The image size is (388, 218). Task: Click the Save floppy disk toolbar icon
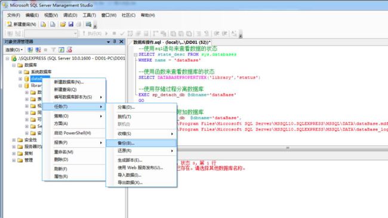(71, 24)
